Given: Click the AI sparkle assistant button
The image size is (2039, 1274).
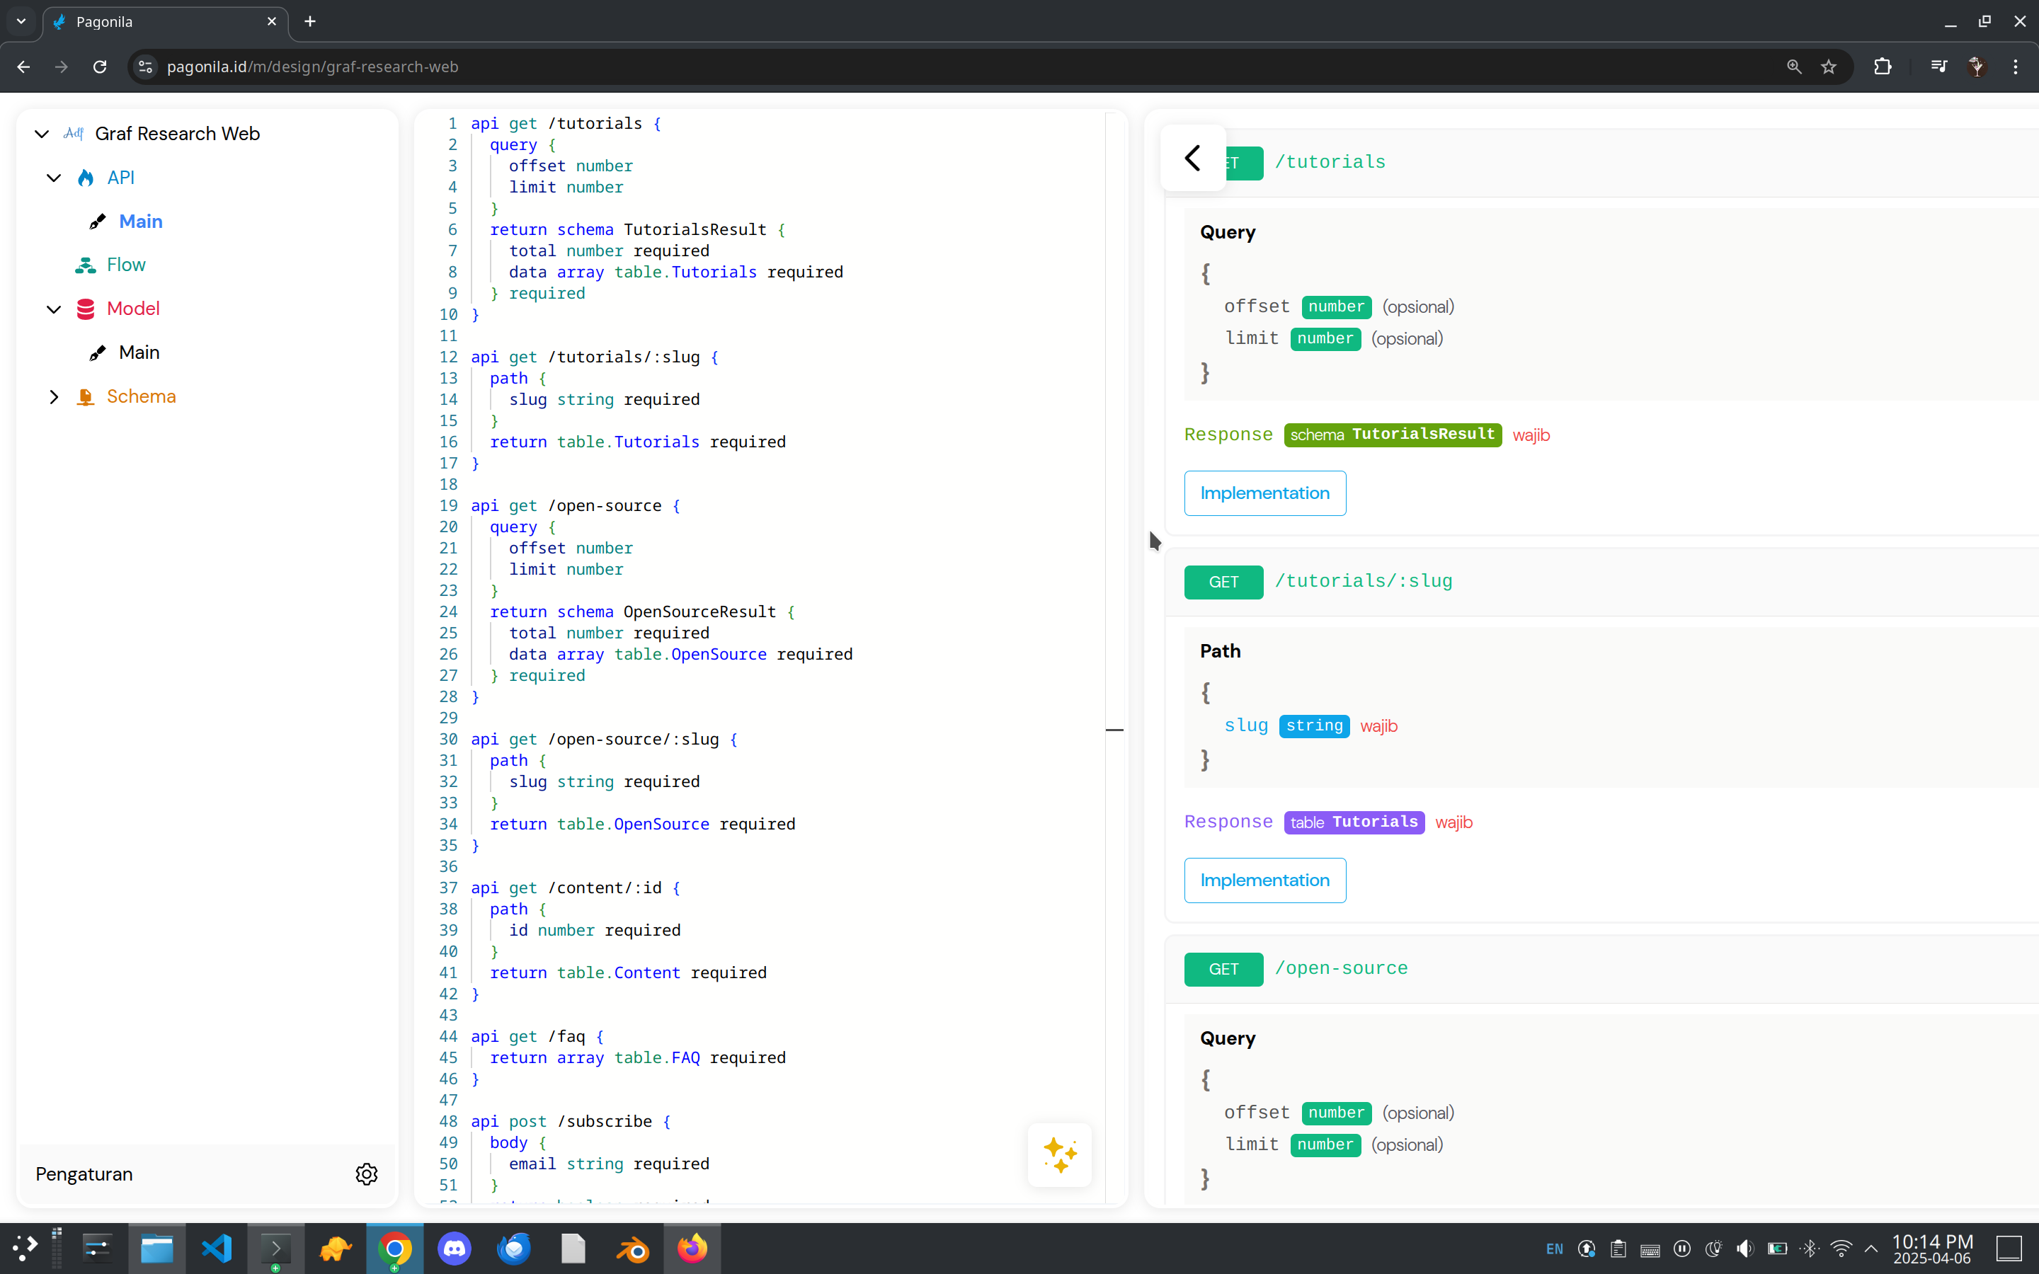Looking at the screenshot, I should [1059, 1154].
